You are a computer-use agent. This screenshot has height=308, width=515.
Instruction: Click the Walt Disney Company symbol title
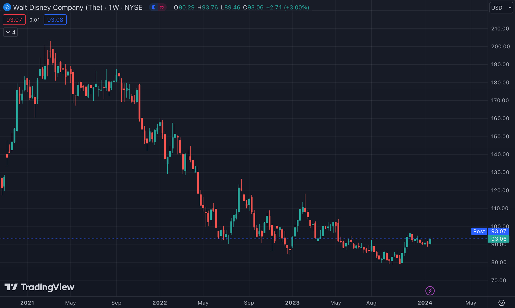pyautogui.click(x=78, y=7)
